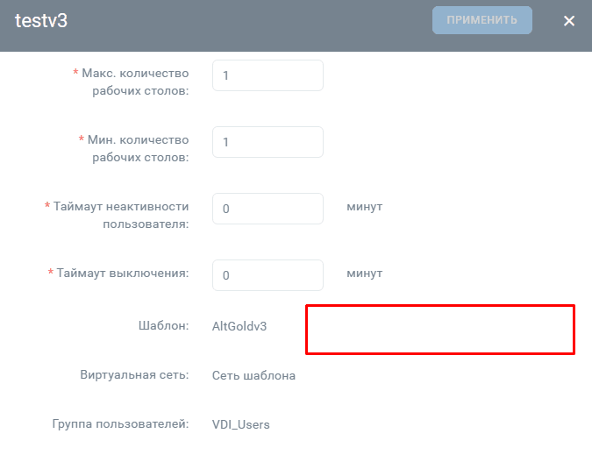592x462 pixels.
Task: Click минут beside the inactivity timeout field
Action: (x=364, y=207)
